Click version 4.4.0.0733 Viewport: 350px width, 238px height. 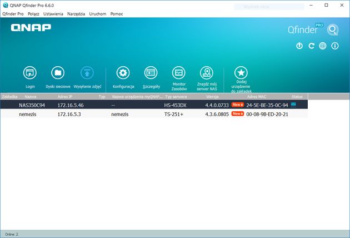(217, 105)
